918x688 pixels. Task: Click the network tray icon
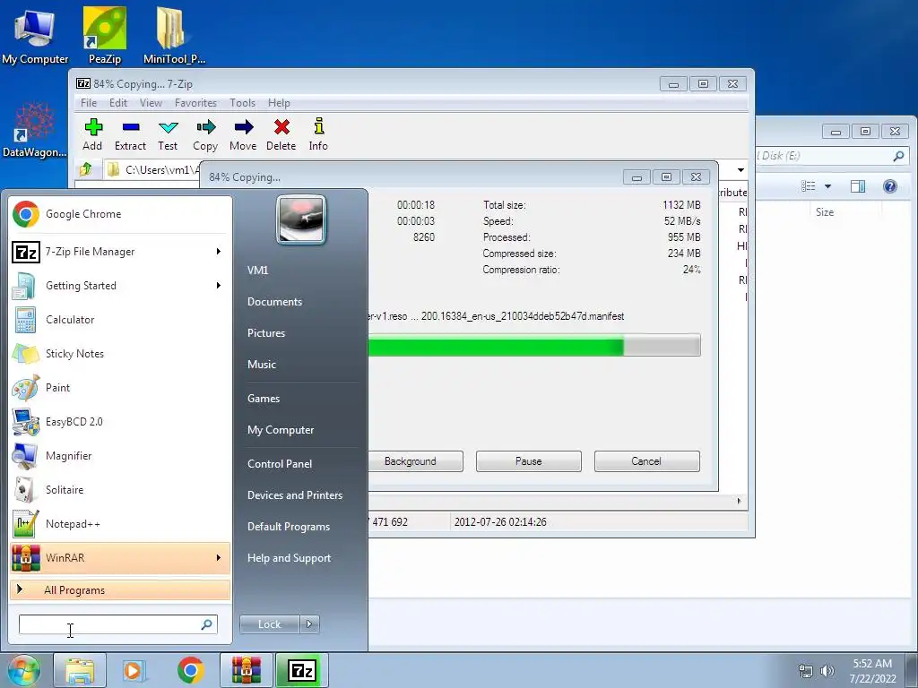(806, 671)
